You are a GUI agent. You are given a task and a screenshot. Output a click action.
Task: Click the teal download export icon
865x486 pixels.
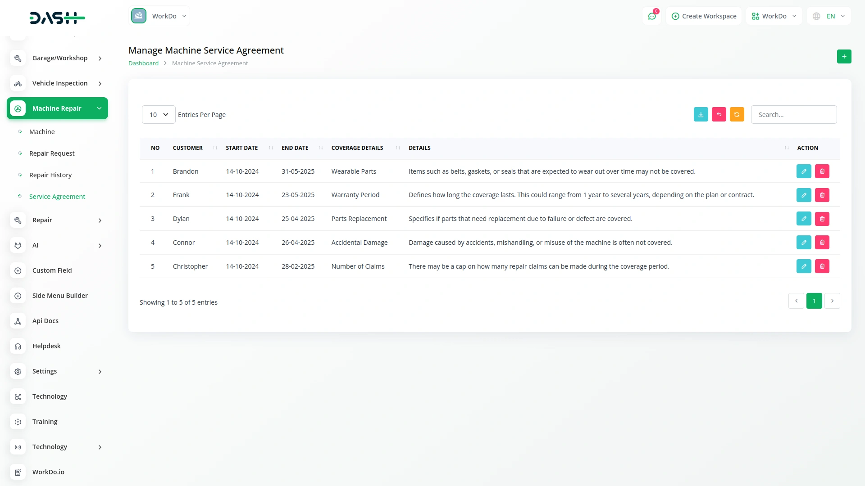coord(701,115)
